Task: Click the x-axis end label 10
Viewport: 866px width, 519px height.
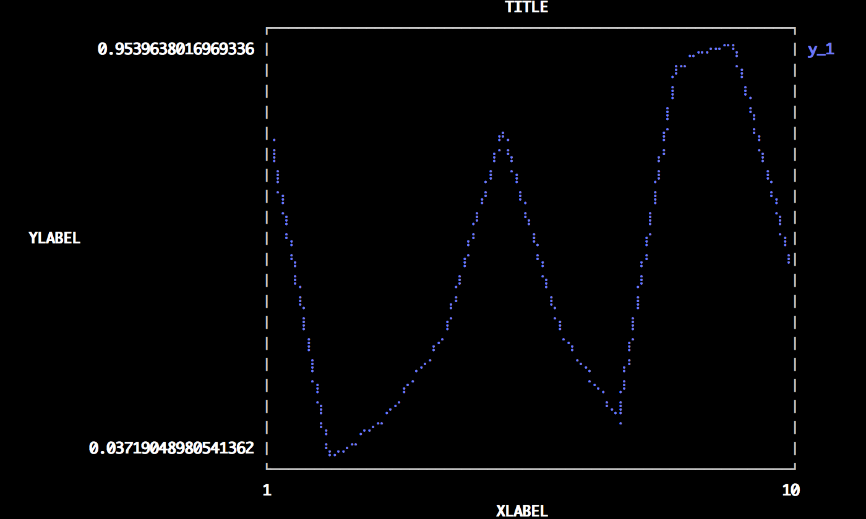Action: 791,490
